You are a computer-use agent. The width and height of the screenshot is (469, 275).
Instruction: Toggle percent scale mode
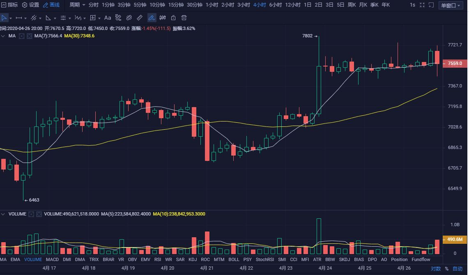point(446,269)
